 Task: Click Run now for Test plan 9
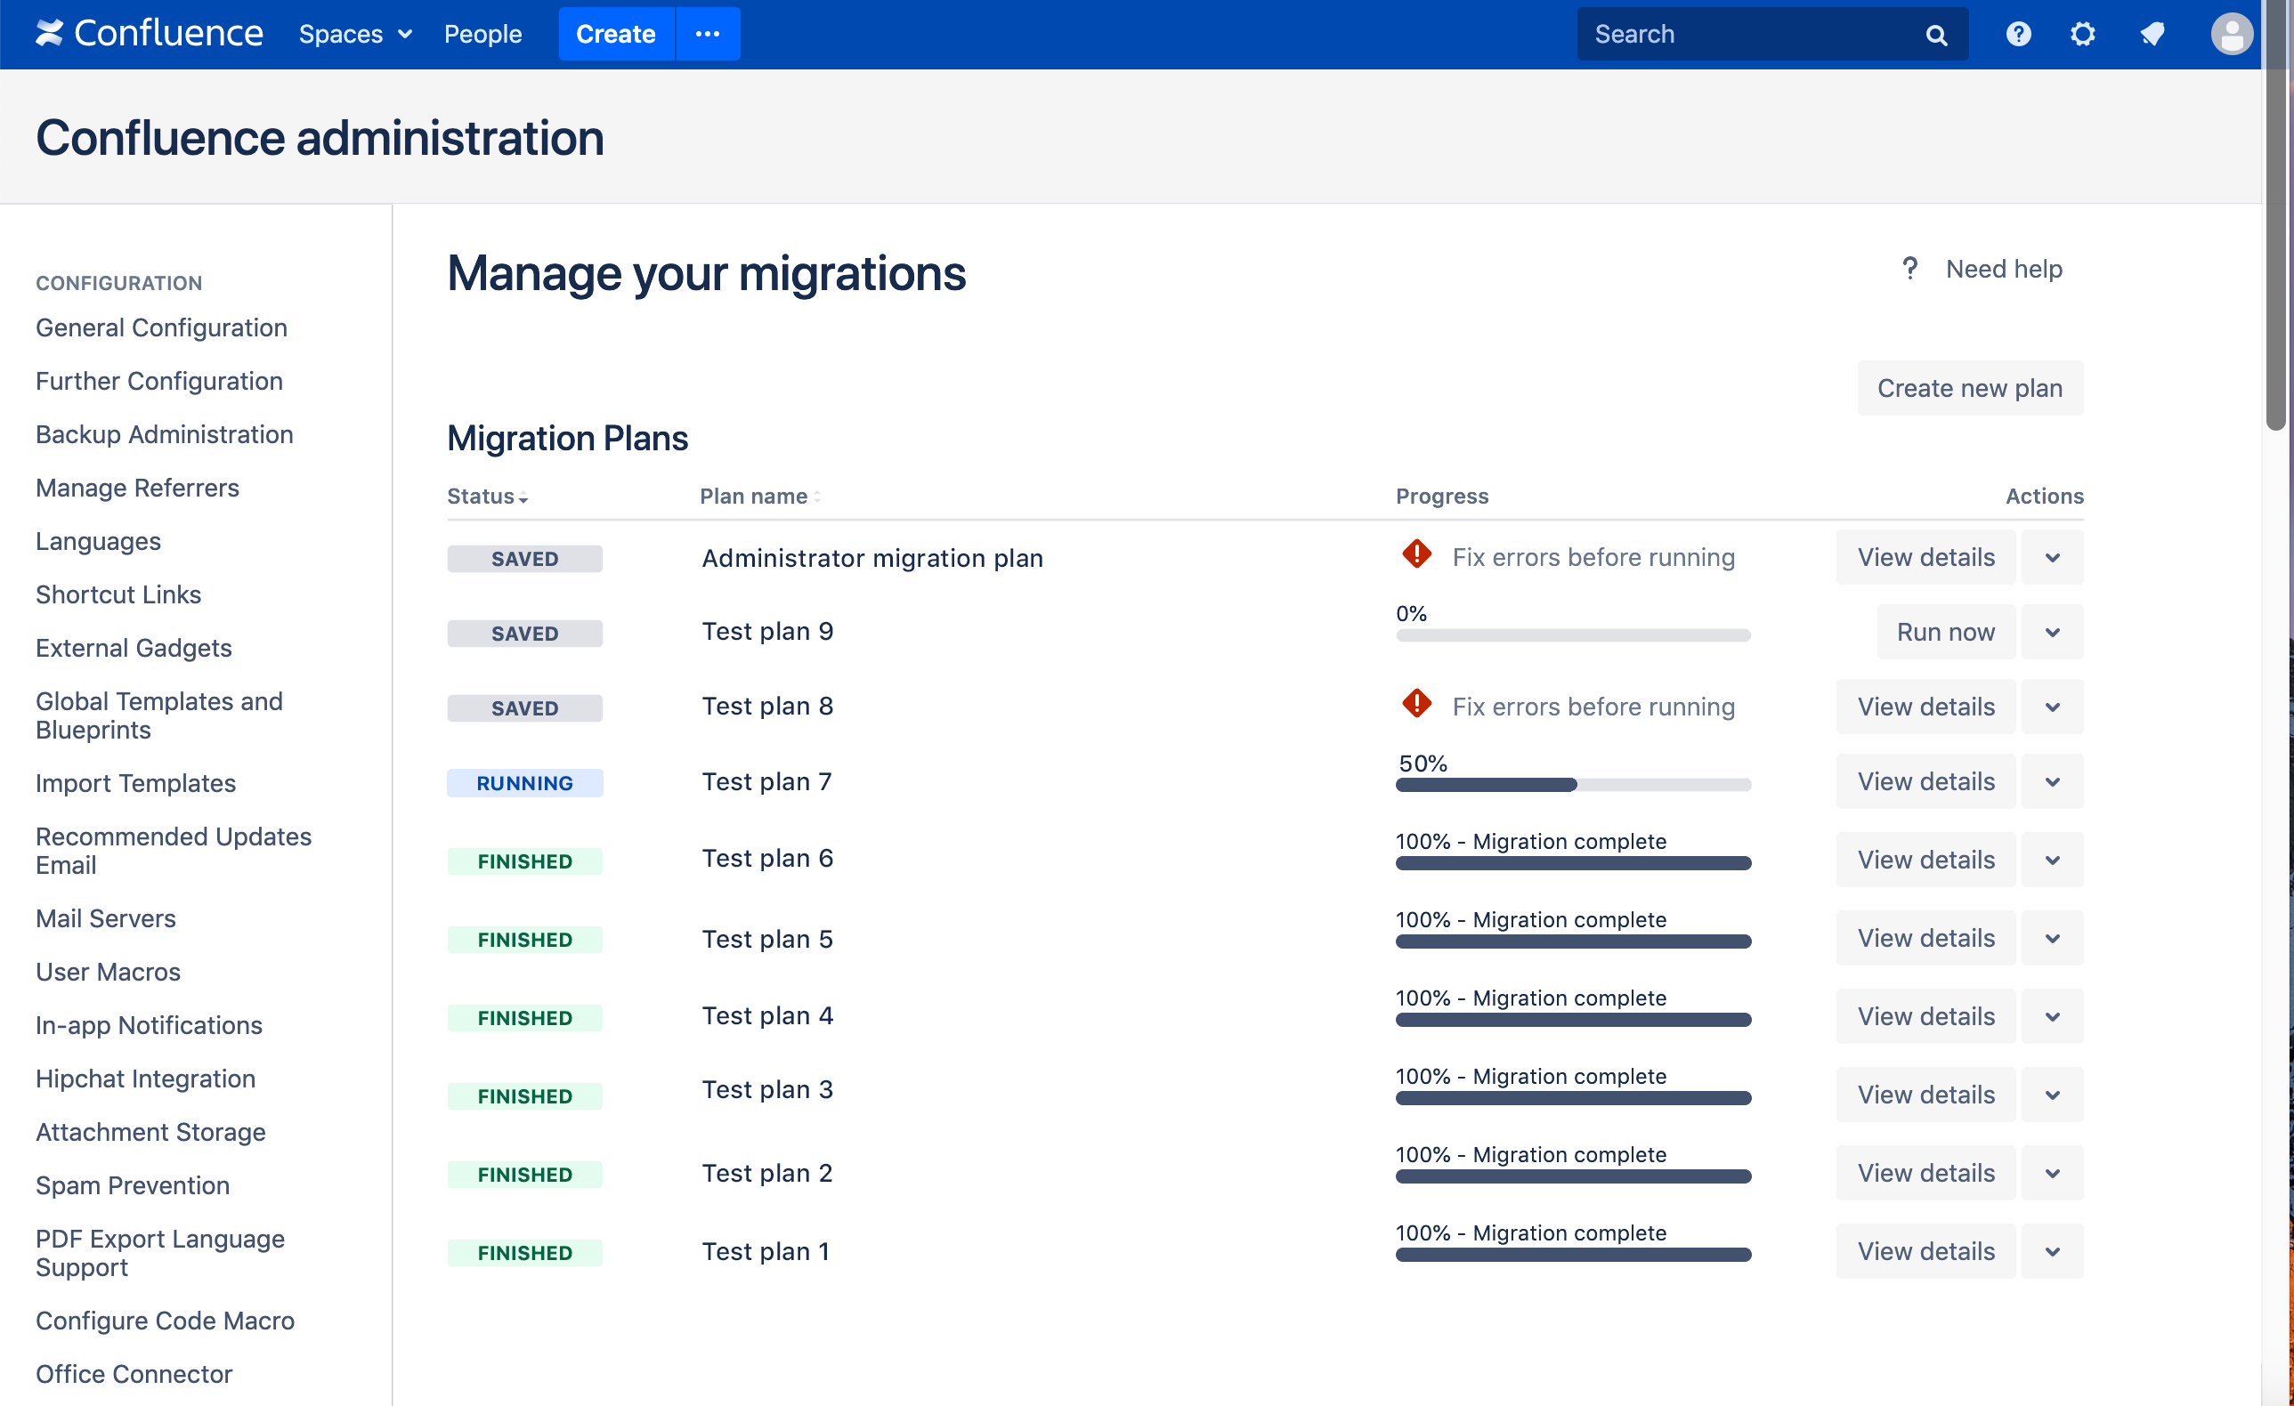1946,632
